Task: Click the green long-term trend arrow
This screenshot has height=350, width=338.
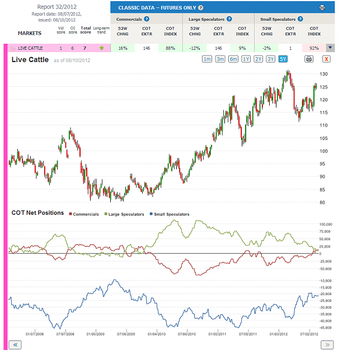Action: tap(102, 48)
